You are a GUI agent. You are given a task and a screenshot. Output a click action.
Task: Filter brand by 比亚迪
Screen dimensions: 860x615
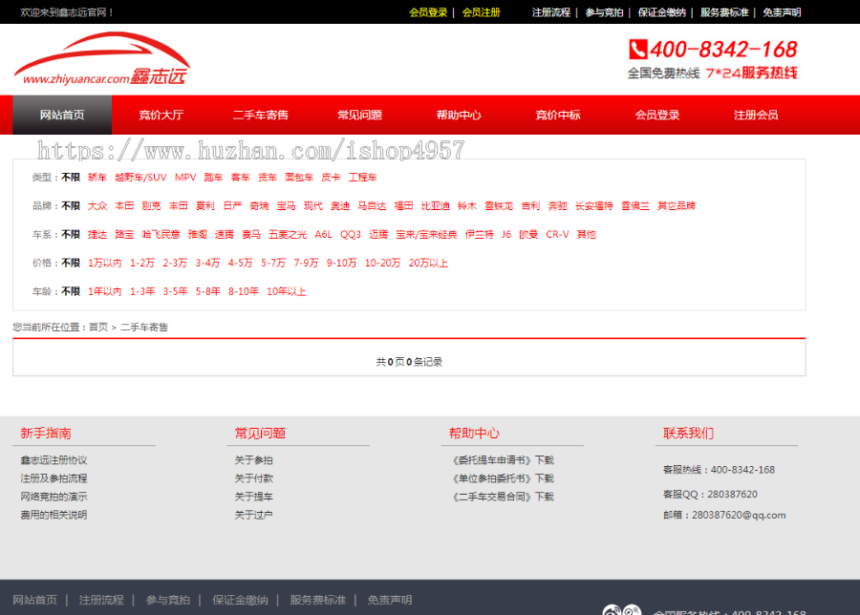436,206
